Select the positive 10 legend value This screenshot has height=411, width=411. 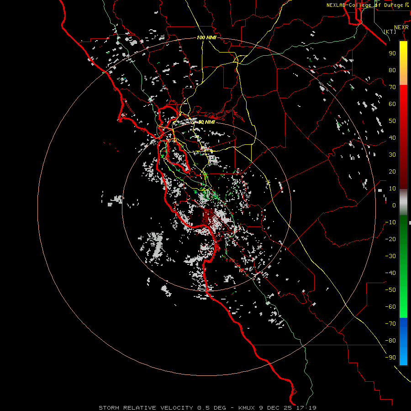[392, 189]
